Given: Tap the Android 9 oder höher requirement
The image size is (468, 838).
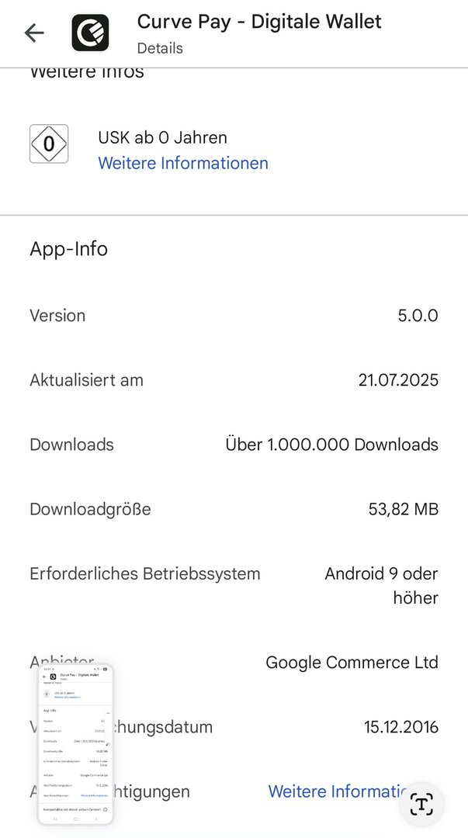Looking at the screenshot, I should click(381, 585).
